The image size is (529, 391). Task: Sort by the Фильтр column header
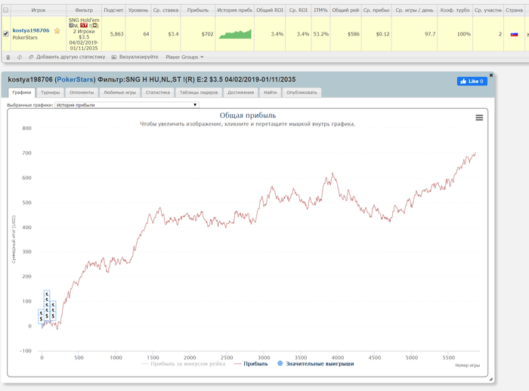pyautogui.click(x=84, y=10)
